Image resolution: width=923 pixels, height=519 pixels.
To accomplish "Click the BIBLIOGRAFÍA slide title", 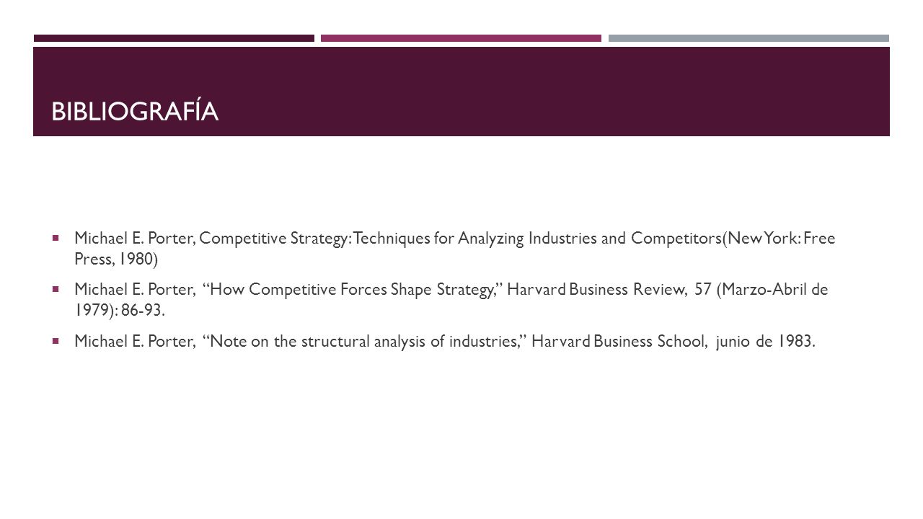I will (135, 112).
